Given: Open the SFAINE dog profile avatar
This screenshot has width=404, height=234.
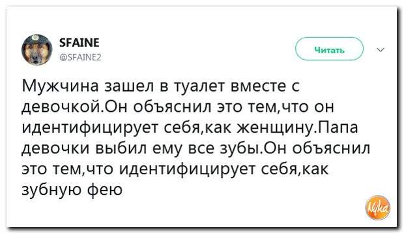Looking at the screenshot, I should 37,49.
